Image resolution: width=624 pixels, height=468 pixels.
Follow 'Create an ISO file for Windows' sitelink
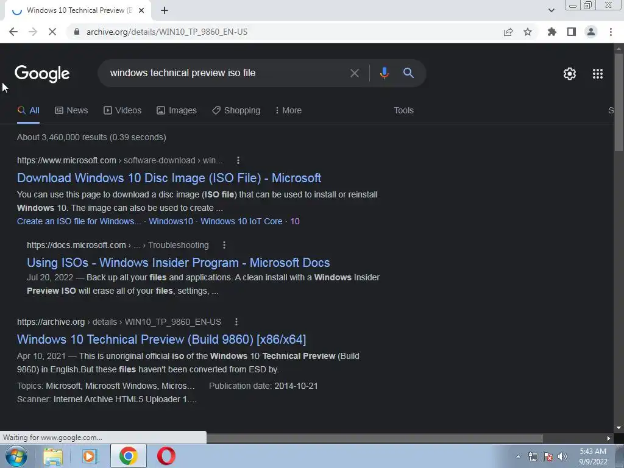tap(79, 221)
